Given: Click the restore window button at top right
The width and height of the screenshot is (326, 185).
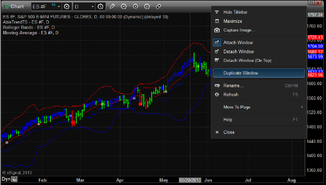Looking at the screenshot, I should point(311,3).
